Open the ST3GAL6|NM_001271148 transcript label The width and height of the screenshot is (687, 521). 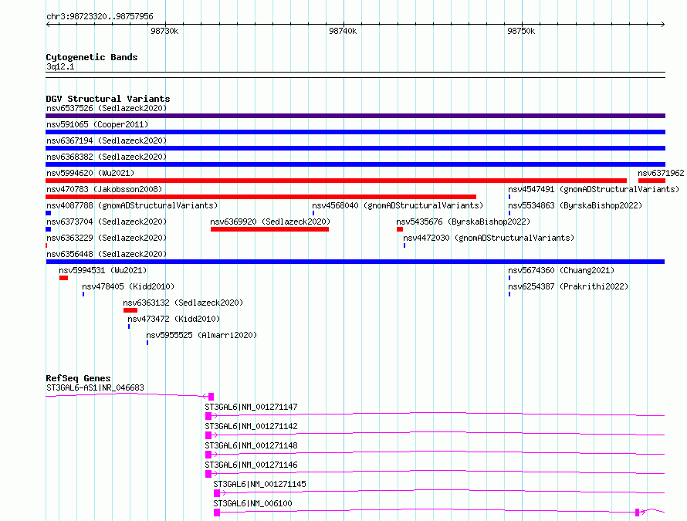251,445
